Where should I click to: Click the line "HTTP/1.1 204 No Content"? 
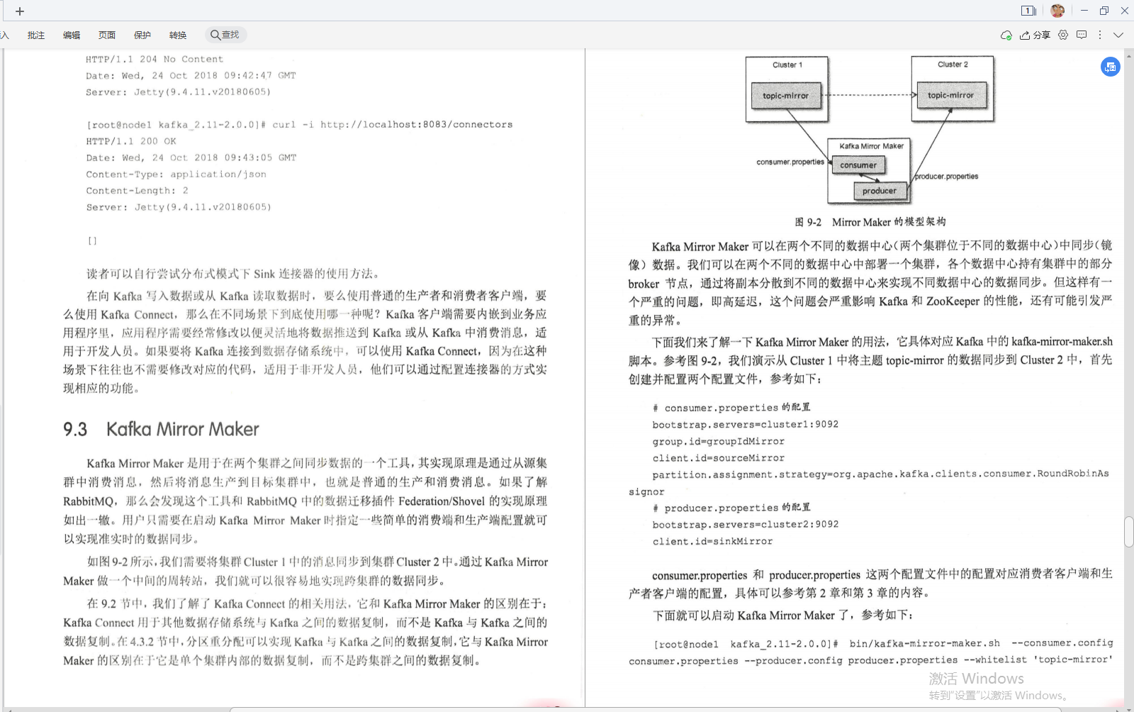coord(155,60)
